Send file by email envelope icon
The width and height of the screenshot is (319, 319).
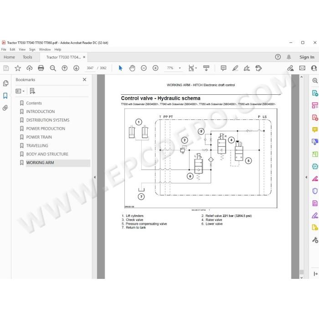coord(302,68)
